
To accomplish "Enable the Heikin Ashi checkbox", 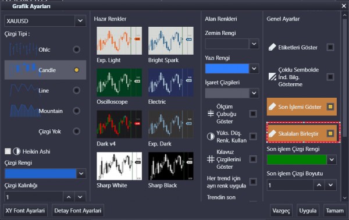I will 8,151.
